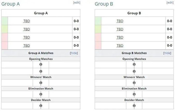The width and height of the screenshot is (175, 111).
Task: Select the last TBD team in Group A
Action: coord(27,45)
